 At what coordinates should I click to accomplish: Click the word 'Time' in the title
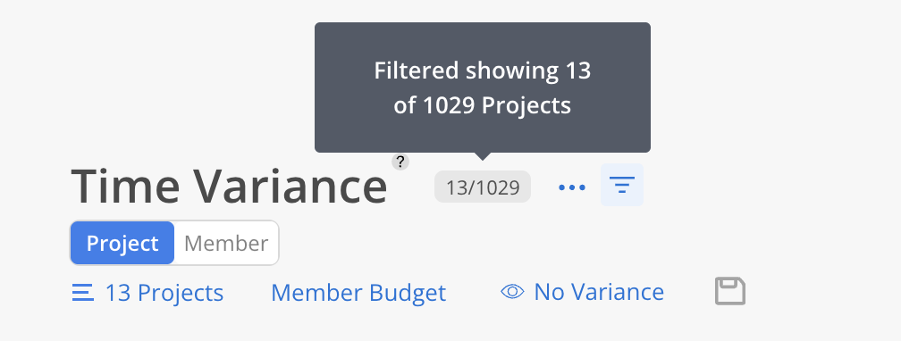pos(125,186)
